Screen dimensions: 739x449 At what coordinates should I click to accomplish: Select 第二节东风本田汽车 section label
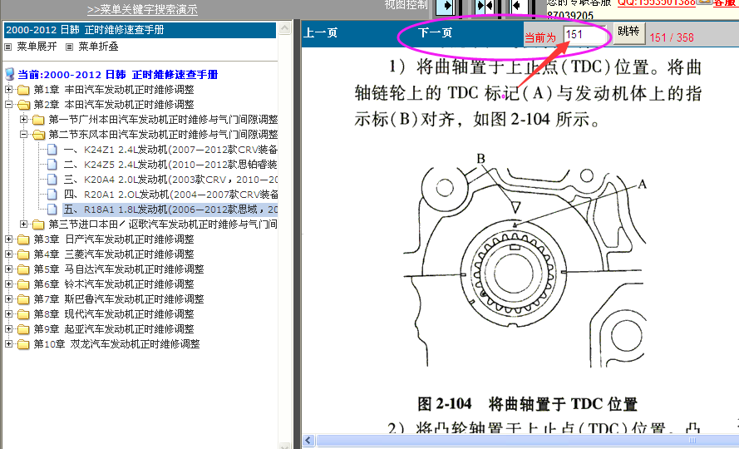pos(163,135)
